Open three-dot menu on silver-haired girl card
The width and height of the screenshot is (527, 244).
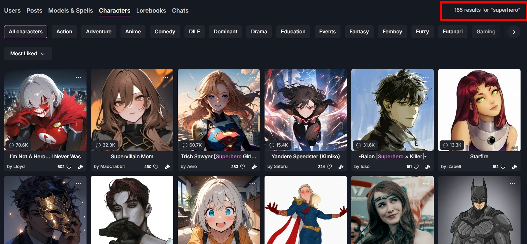[252, 184]
